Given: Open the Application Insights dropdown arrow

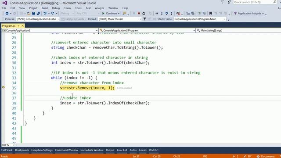Looking at the screenshot, I should click(263, 14).
